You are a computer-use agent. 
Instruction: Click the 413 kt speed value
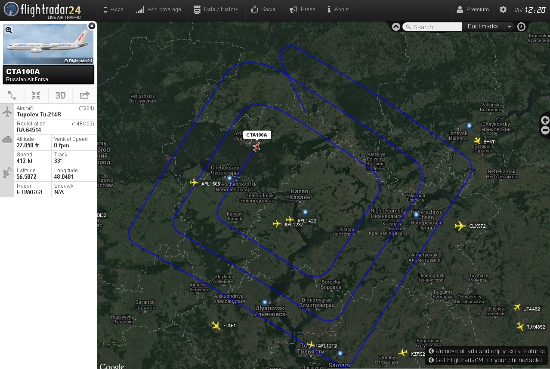coord(24,161)
